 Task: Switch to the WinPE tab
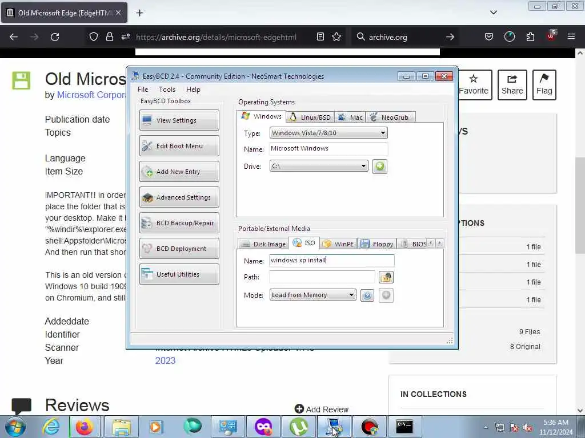tap(339, 244)
